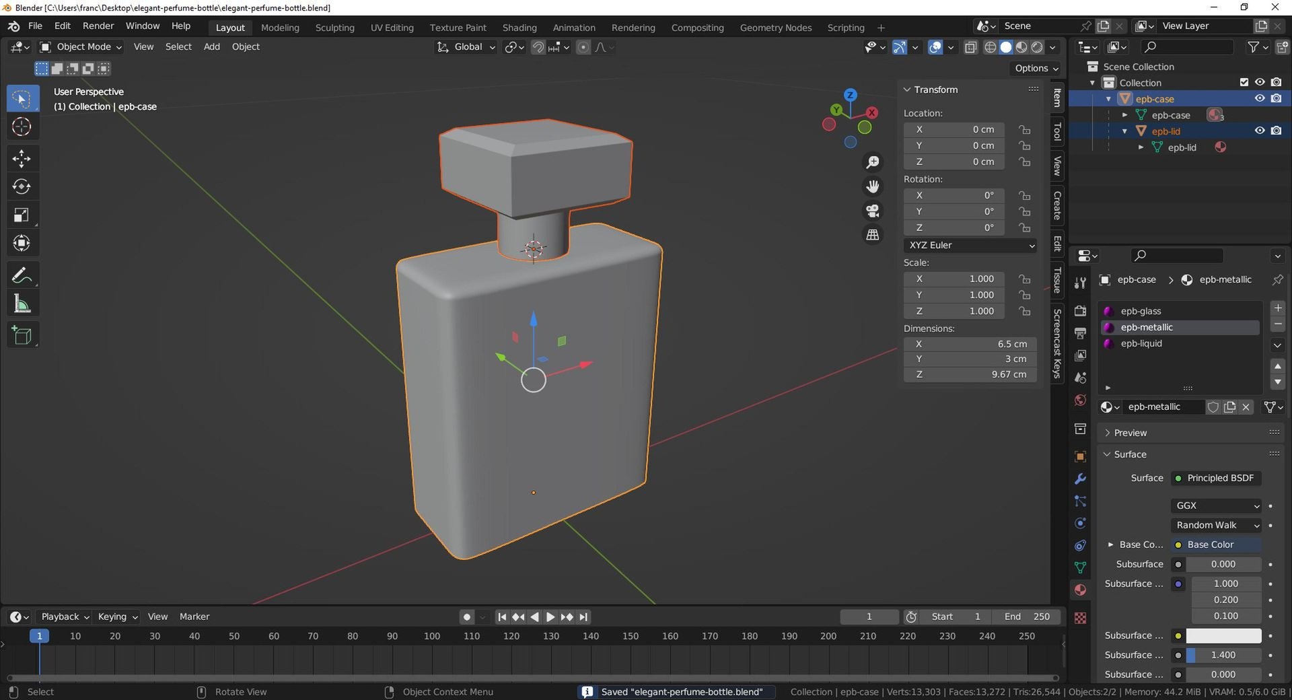Select the Cursor tool in toolbar

(22, 127)
